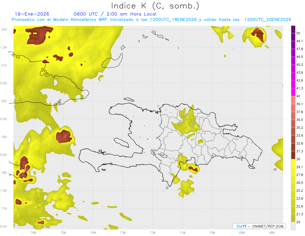Click the colorbar value "43.9"

[300, 73]
